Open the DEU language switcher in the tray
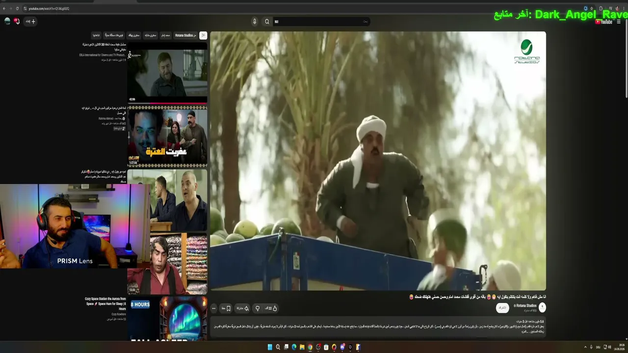The height and width of the screenshot is (353, 628). point(598,347)
